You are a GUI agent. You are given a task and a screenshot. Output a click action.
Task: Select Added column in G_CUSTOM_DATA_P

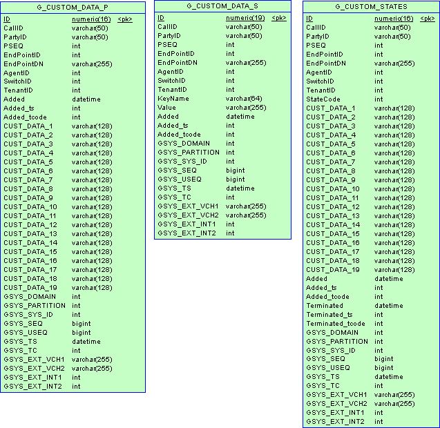(14, 99)
